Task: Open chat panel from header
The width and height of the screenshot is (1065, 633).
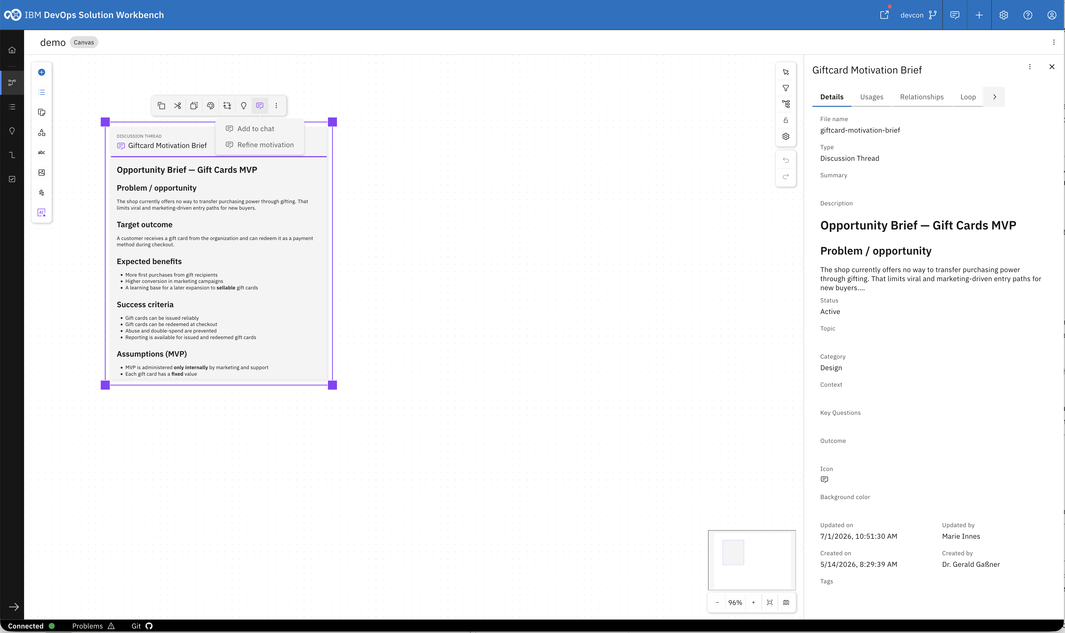Action: (955, 15)
